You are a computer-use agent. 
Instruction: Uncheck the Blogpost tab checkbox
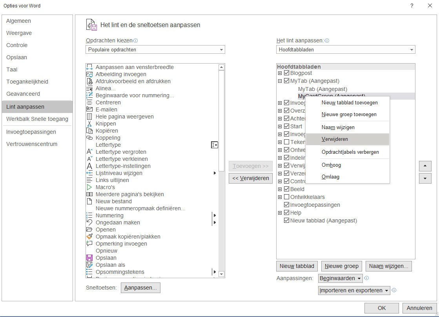pyautogui.click(x=286, y=73)
